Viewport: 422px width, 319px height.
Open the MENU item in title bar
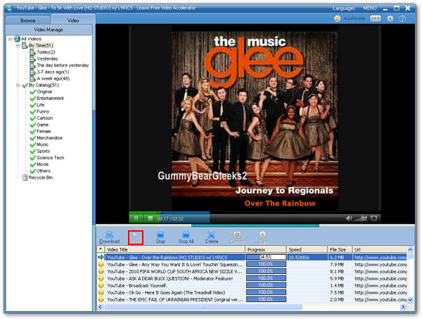tap(370, 8)
